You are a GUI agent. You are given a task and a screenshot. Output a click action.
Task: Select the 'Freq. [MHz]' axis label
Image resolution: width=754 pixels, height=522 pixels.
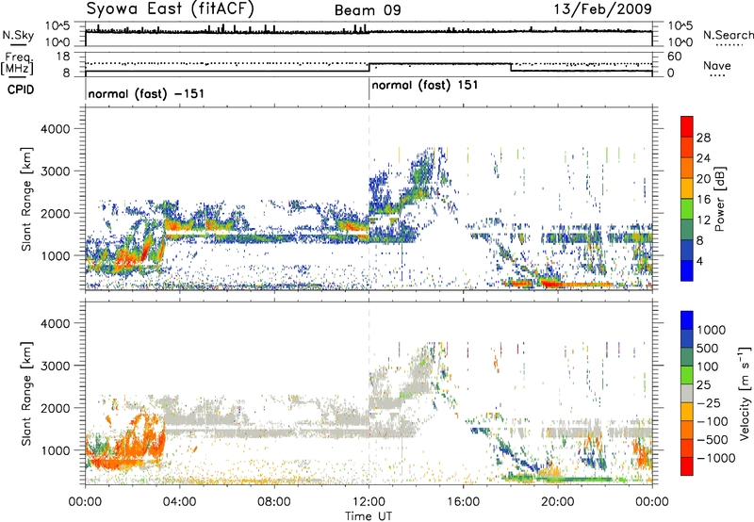point(17,64)
